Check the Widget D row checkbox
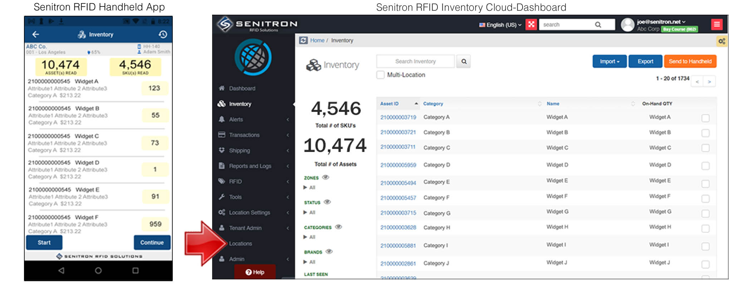 click(705, 166)
